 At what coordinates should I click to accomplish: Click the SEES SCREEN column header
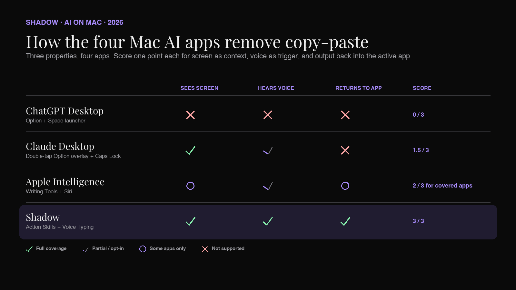(x=199, y=88)
